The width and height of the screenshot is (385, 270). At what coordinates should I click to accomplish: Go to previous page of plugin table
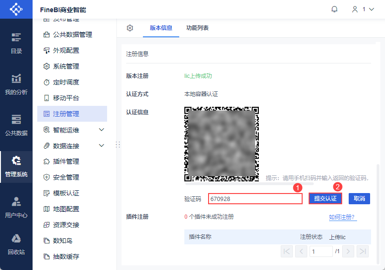tap(301, 251)
